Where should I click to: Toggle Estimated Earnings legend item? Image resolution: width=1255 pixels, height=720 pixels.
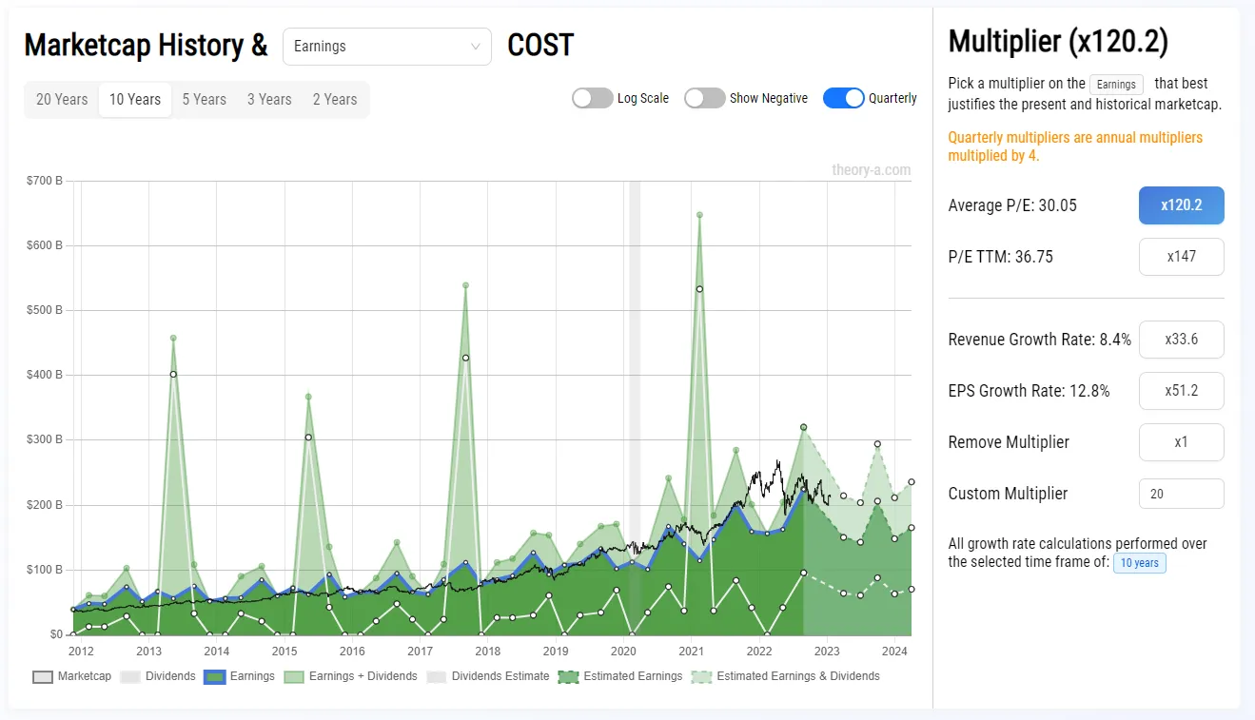620,676
